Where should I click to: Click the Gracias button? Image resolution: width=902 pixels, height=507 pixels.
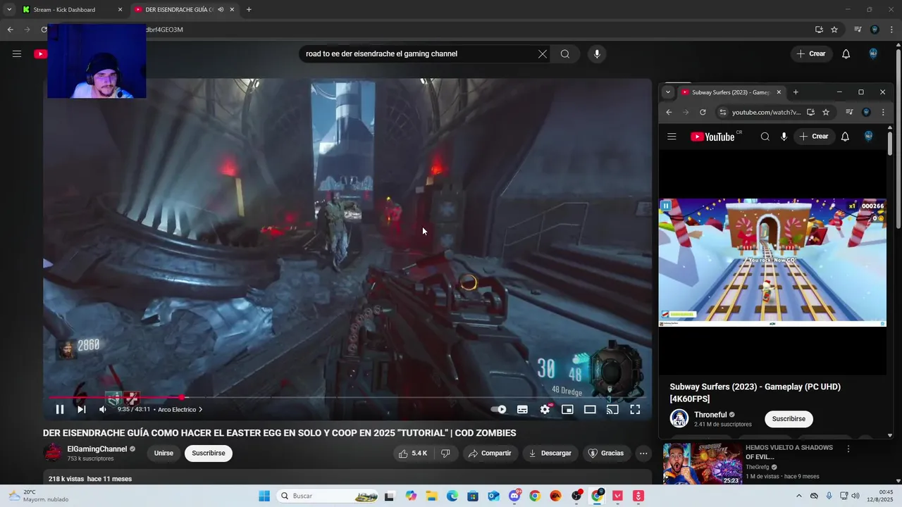click(x=606, y=453)
